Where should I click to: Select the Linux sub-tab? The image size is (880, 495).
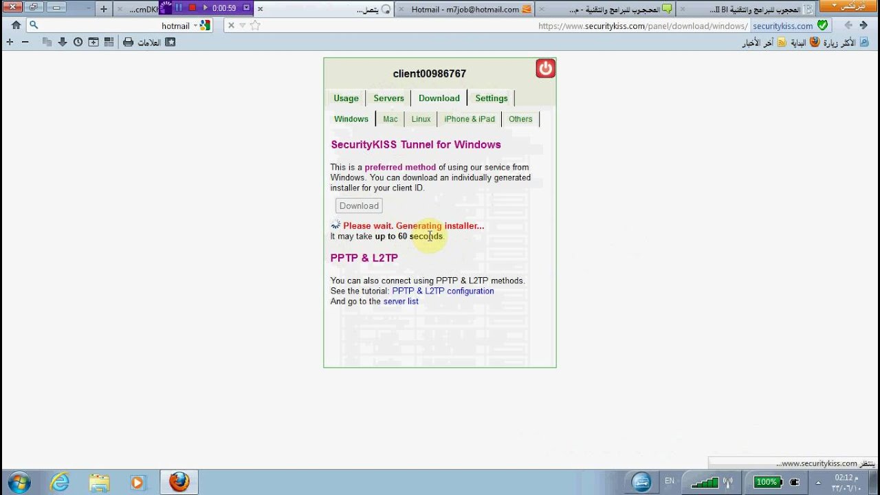(421, 119)
